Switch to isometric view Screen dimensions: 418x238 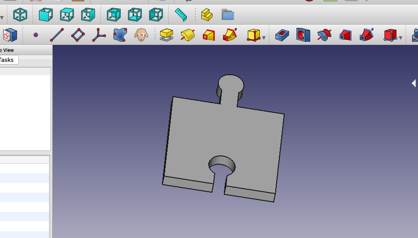20,15
